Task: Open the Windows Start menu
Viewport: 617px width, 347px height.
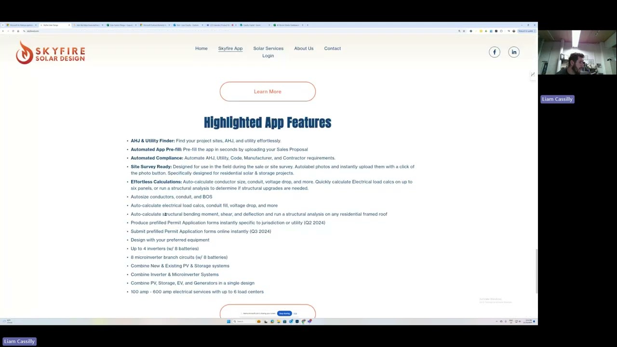Action: click(x=228, y=321)
